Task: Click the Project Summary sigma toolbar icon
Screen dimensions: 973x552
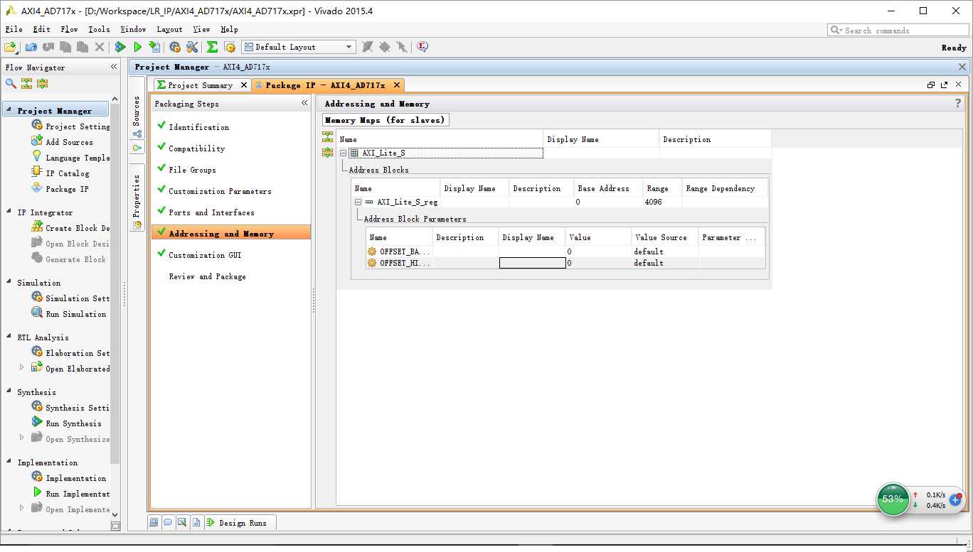Action: coord(212,47)
